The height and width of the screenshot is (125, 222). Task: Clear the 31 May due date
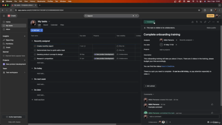pos(176,45)
